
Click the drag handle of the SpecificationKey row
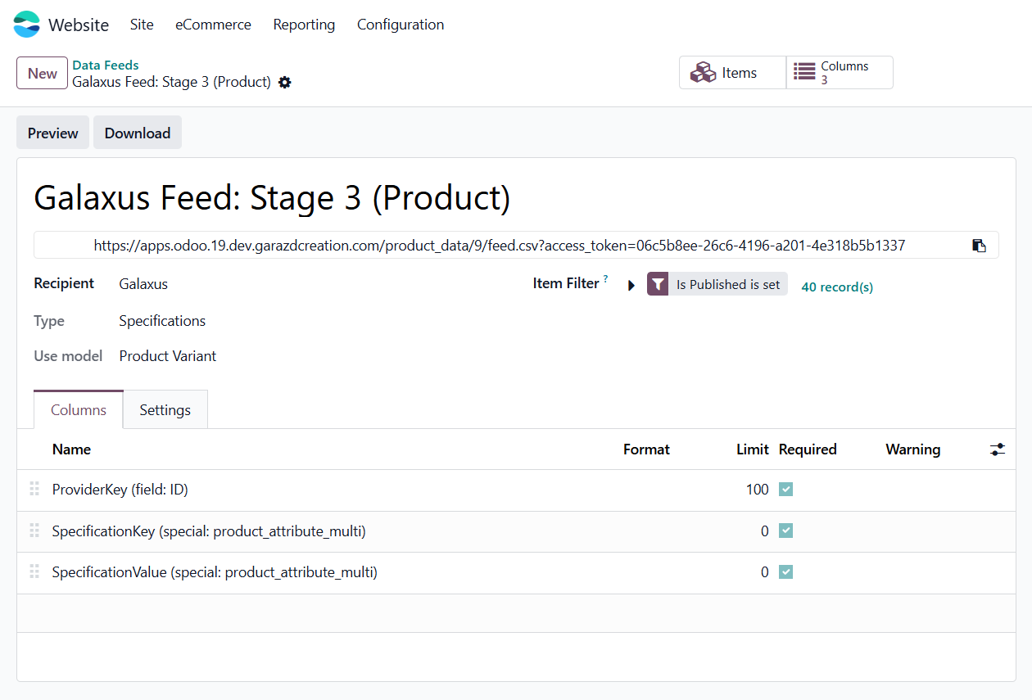point(34,531)
